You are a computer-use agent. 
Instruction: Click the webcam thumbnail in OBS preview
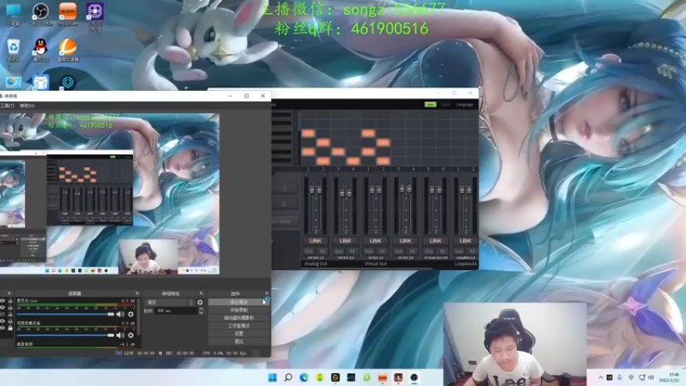pyautogui.click(x=148, y=256)
